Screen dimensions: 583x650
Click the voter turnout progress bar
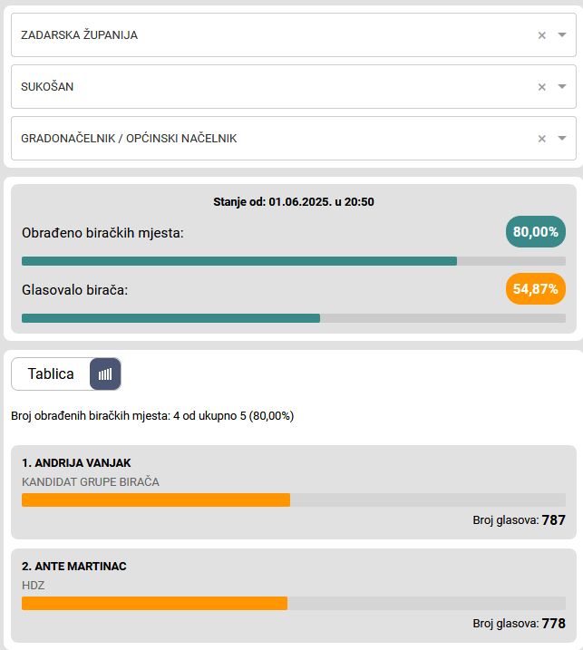pyautogui.click(x=293, y=318)
